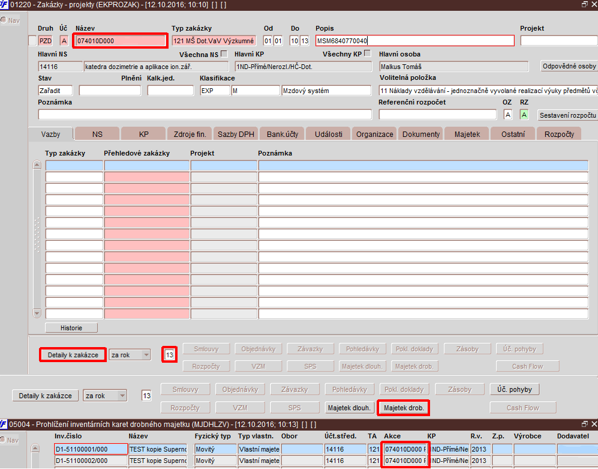The width and height of the screenshot is (598, 469).
Task: Expand the lower 'za rok' dropdown
Action: (122, 396)
